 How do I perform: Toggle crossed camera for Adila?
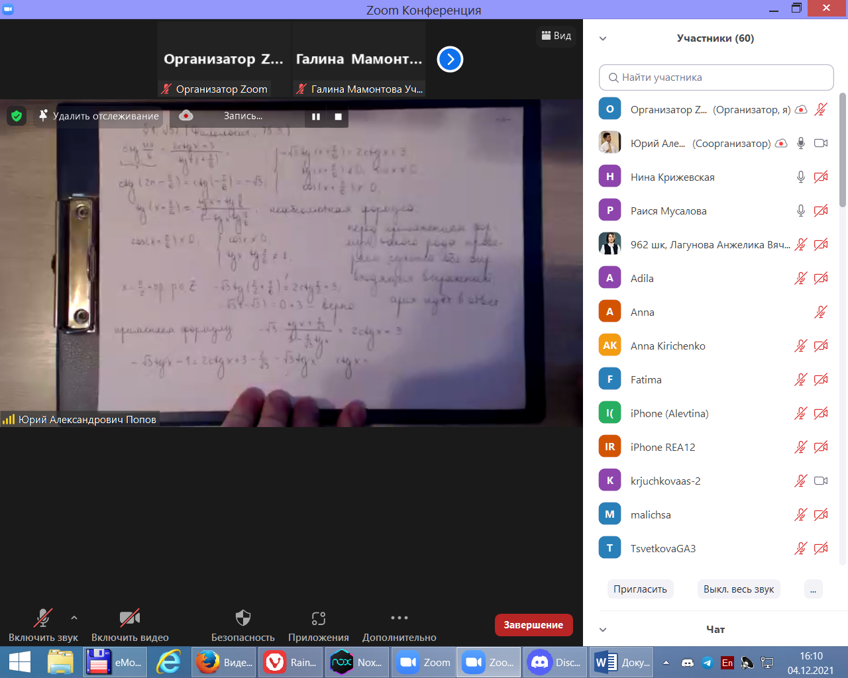(x=821, y=279)
